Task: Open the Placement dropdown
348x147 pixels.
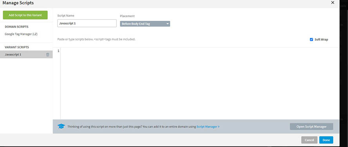Action: [145, 24]
